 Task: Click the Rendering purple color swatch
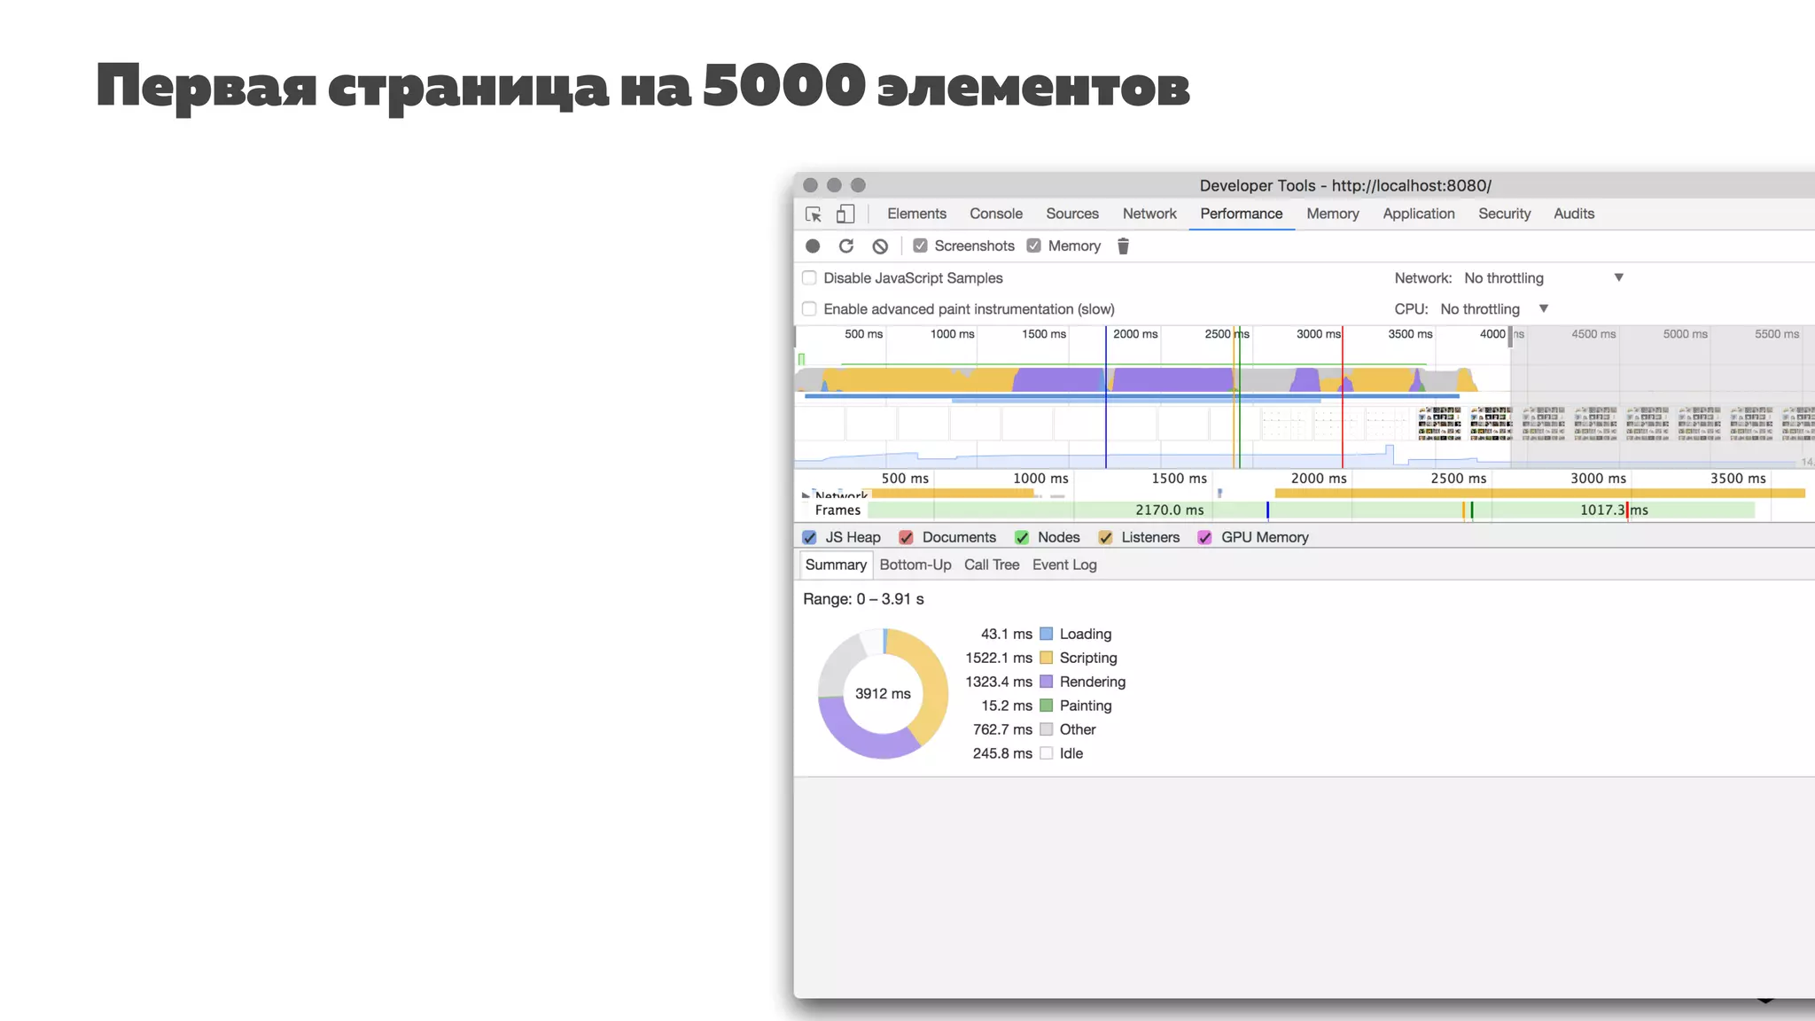1047,682
